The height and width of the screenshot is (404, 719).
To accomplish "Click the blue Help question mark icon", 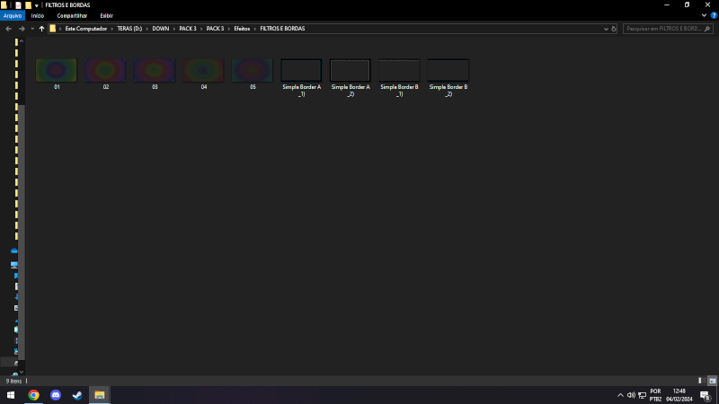I will point(713,15).
